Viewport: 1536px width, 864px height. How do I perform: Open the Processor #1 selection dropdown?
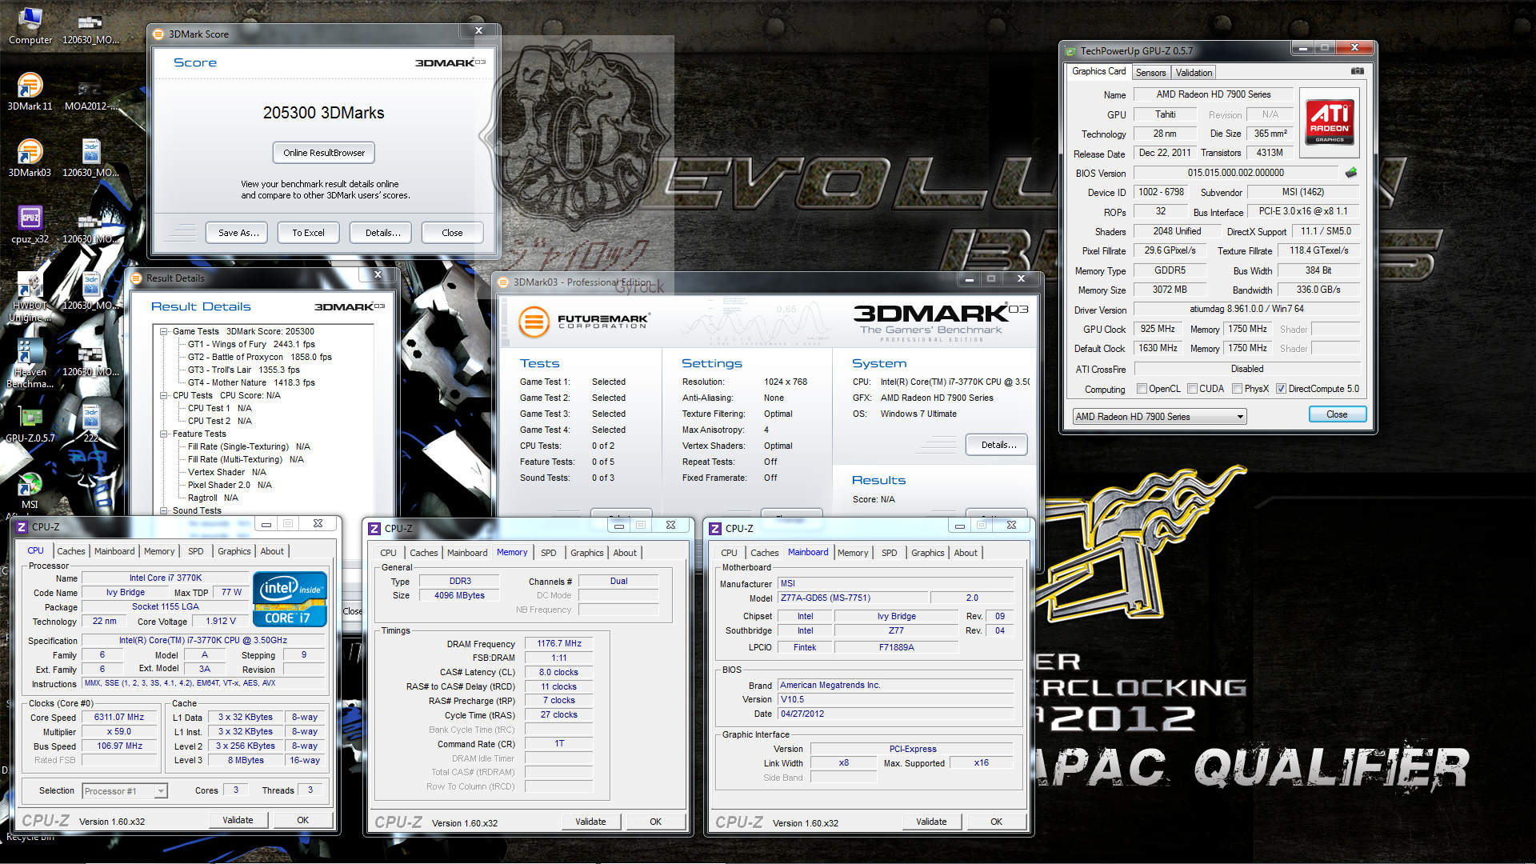pyautogui.click(x=125, y=791)
